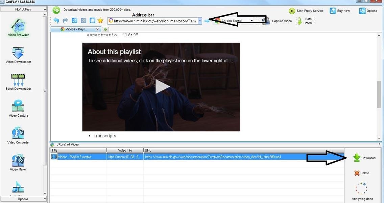Switch to the Videos - Playl... tab
Image resolution: width=384 pixels, height=203 pixels.
coord(76,29)
